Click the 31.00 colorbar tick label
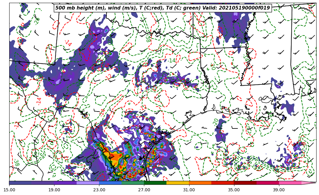The image size is (319, 195). pos(189,190)
